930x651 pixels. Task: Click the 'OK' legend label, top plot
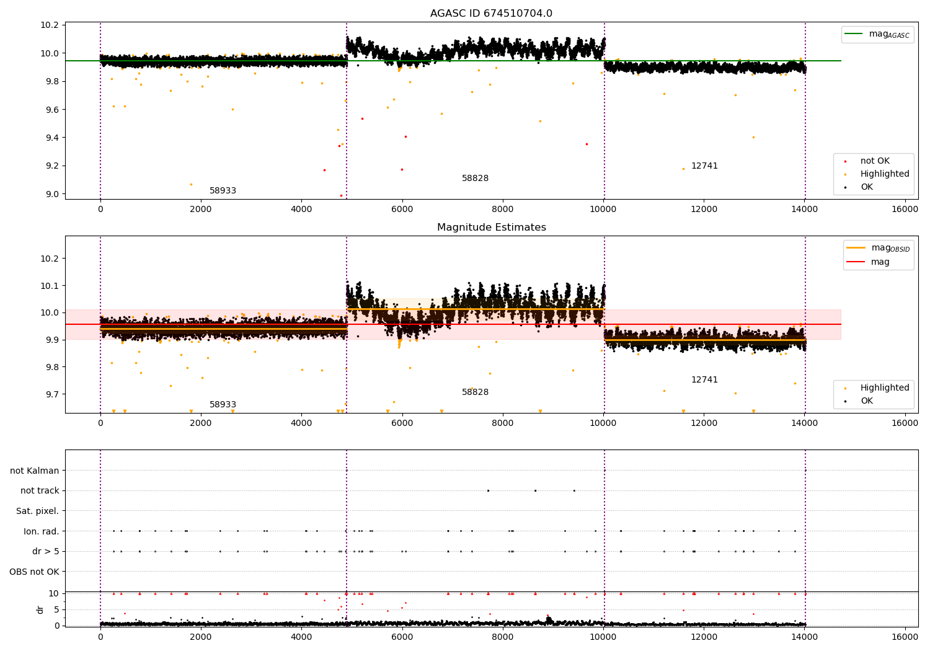tap(866, 187)
